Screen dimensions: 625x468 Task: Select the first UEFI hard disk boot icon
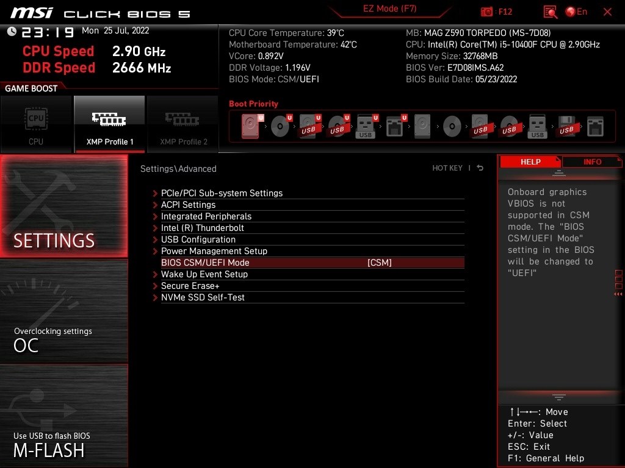pyautogui.click(x=250, y=125)
